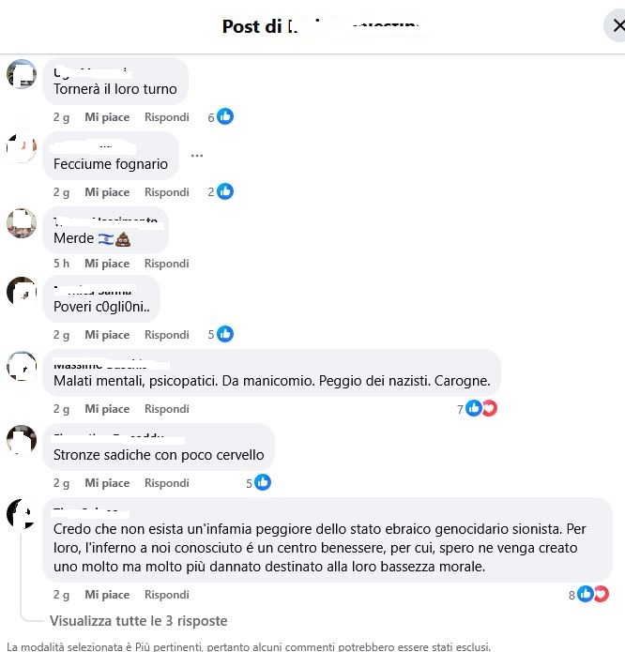Click like reaction icon under 'Tornerà il loro turno'
Screen dimensions: 625x652
[225, 116]
